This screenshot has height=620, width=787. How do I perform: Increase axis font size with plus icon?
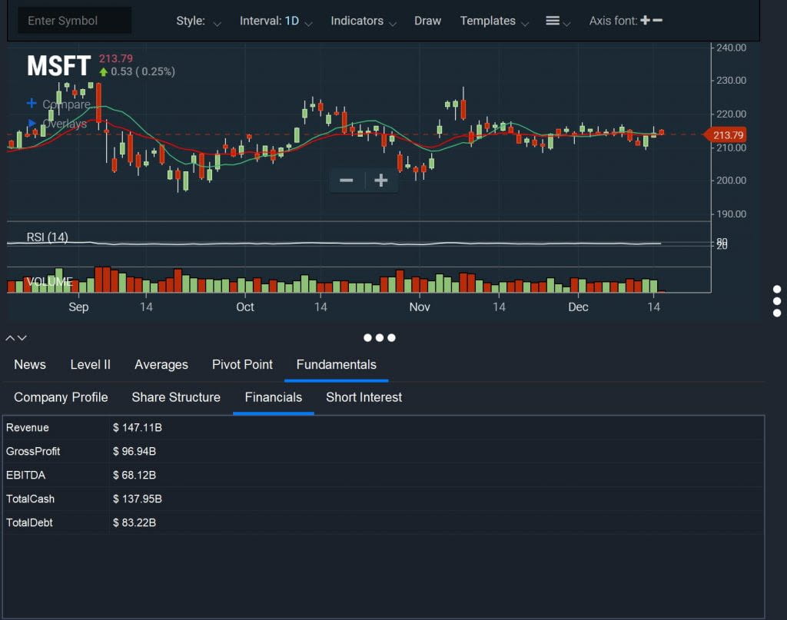click(x=645, y=20)
